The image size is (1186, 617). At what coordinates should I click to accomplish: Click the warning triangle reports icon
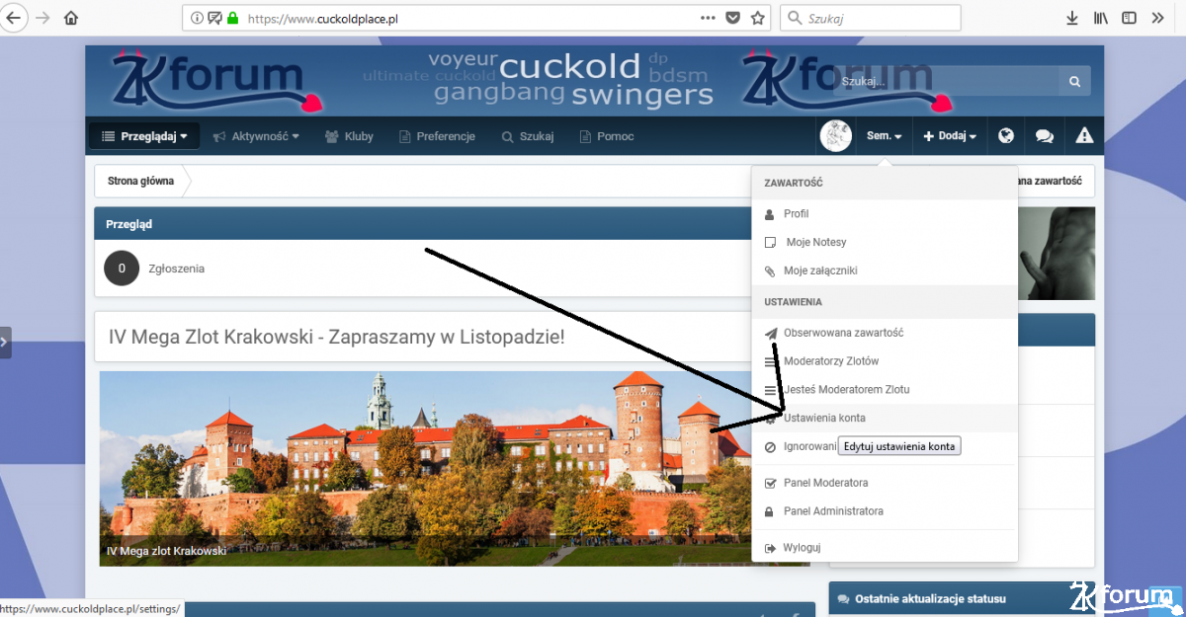click(x=1084, y=136)
